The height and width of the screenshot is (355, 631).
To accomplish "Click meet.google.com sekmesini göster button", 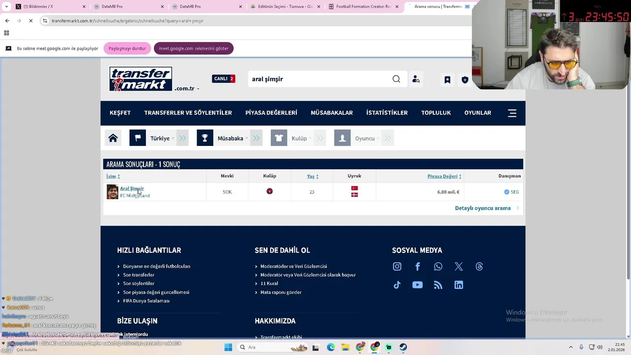I will point(193,48).
